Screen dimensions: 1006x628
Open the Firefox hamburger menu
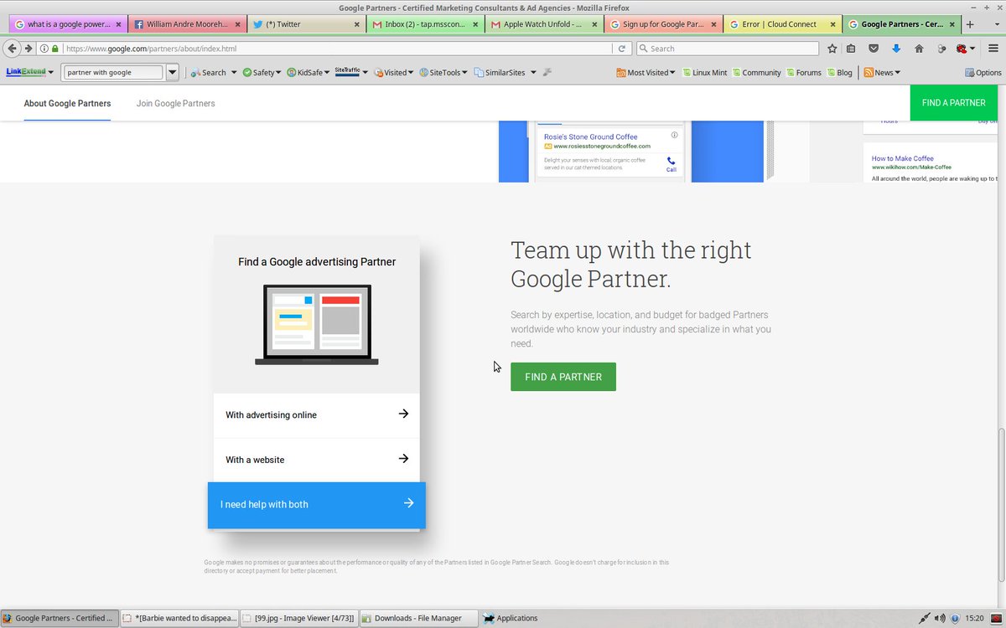pos(993,49)
